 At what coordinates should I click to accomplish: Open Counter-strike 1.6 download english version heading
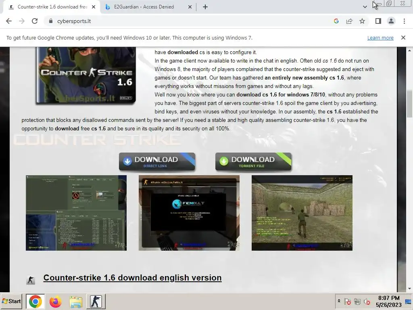click(x=132, y=278)
